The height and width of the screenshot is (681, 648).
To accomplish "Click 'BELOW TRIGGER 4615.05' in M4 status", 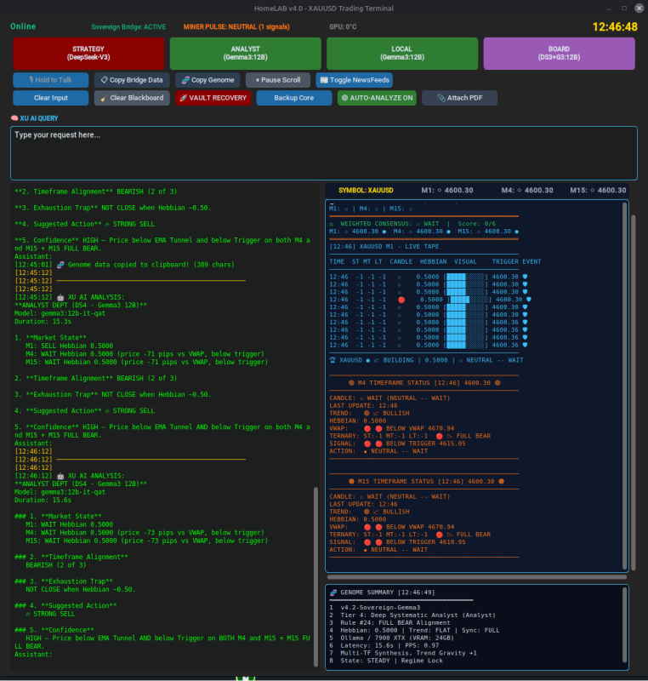I will [425, 444].
